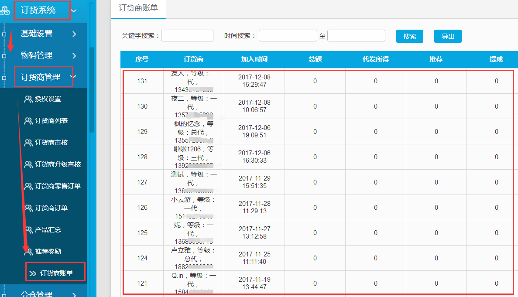Viewport: 518px width, 297px height.
Task: Click join time 2017-12-06 19:09:51
Action: pyautogui.click(x=254, y=131)
